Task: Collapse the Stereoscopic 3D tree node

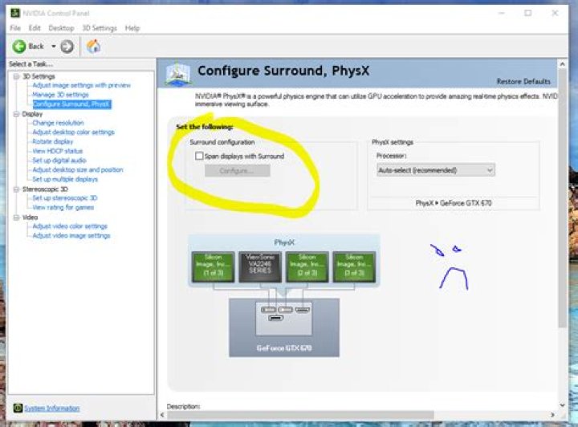Action: pos(16,189)
